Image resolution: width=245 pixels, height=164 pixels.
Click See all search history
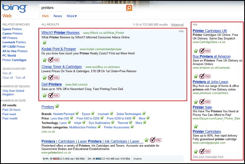coord(7,73)
